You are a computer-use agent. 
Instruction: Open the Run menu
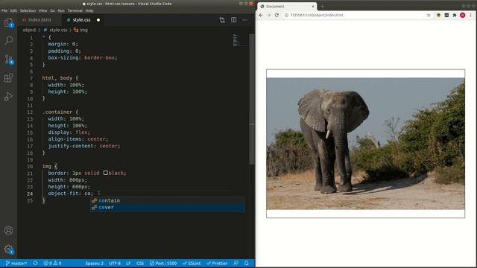point(61,10)
